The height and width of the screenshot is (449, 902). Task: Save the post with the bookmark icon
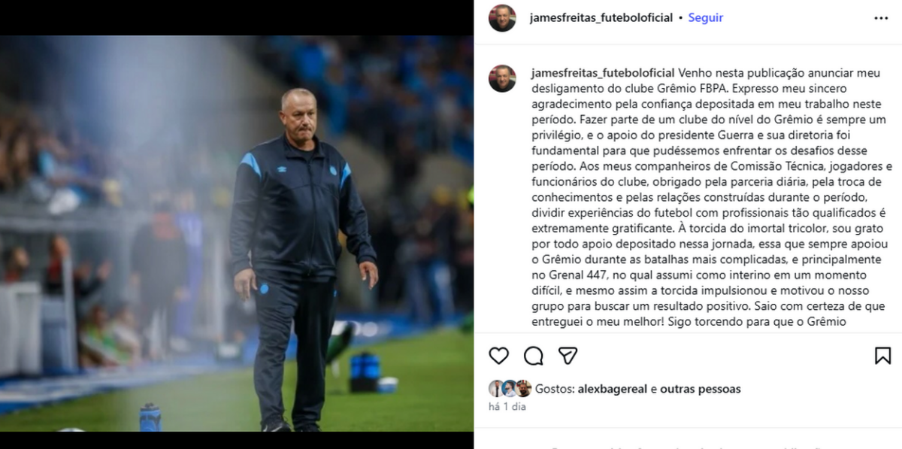pyautogui.click(x=883, y=356)
